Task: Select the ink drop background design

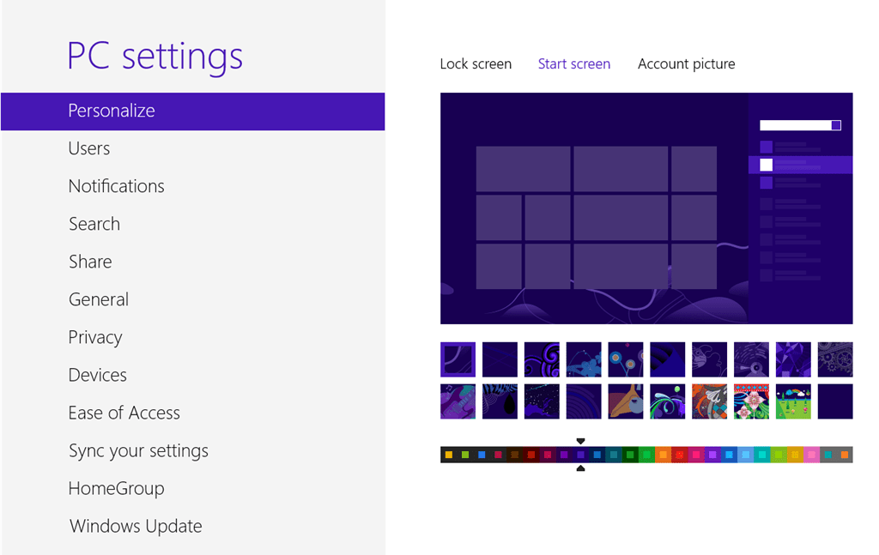Action: [x=500, y=401]
